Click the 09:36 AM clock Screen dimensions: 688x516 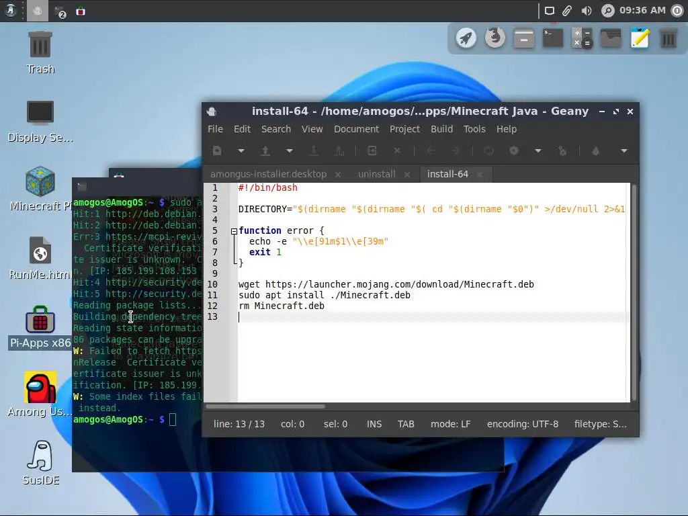tap(642, 10)
